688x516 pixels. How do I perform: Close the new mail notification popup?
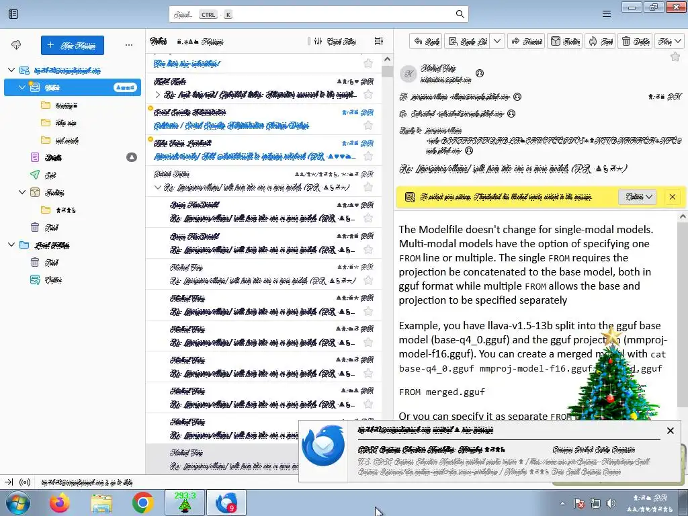[x=670, y=431]
